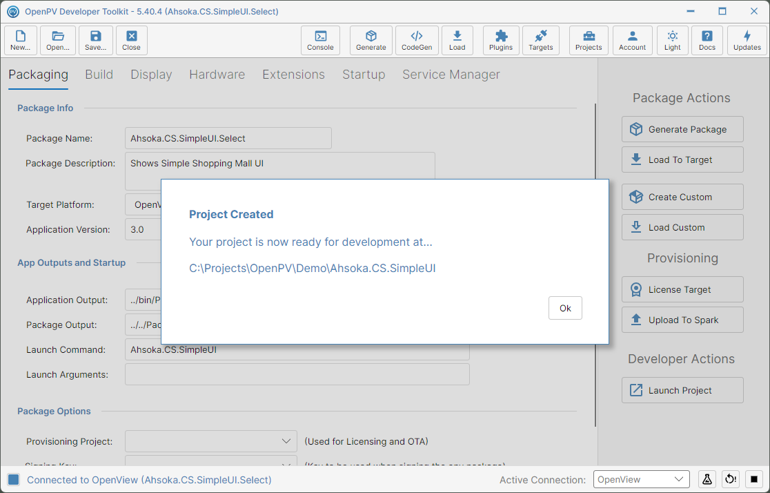Click the stop square icon in the status bar
Viewport: 770px width, 493px height.
click(x=754, y=479)
